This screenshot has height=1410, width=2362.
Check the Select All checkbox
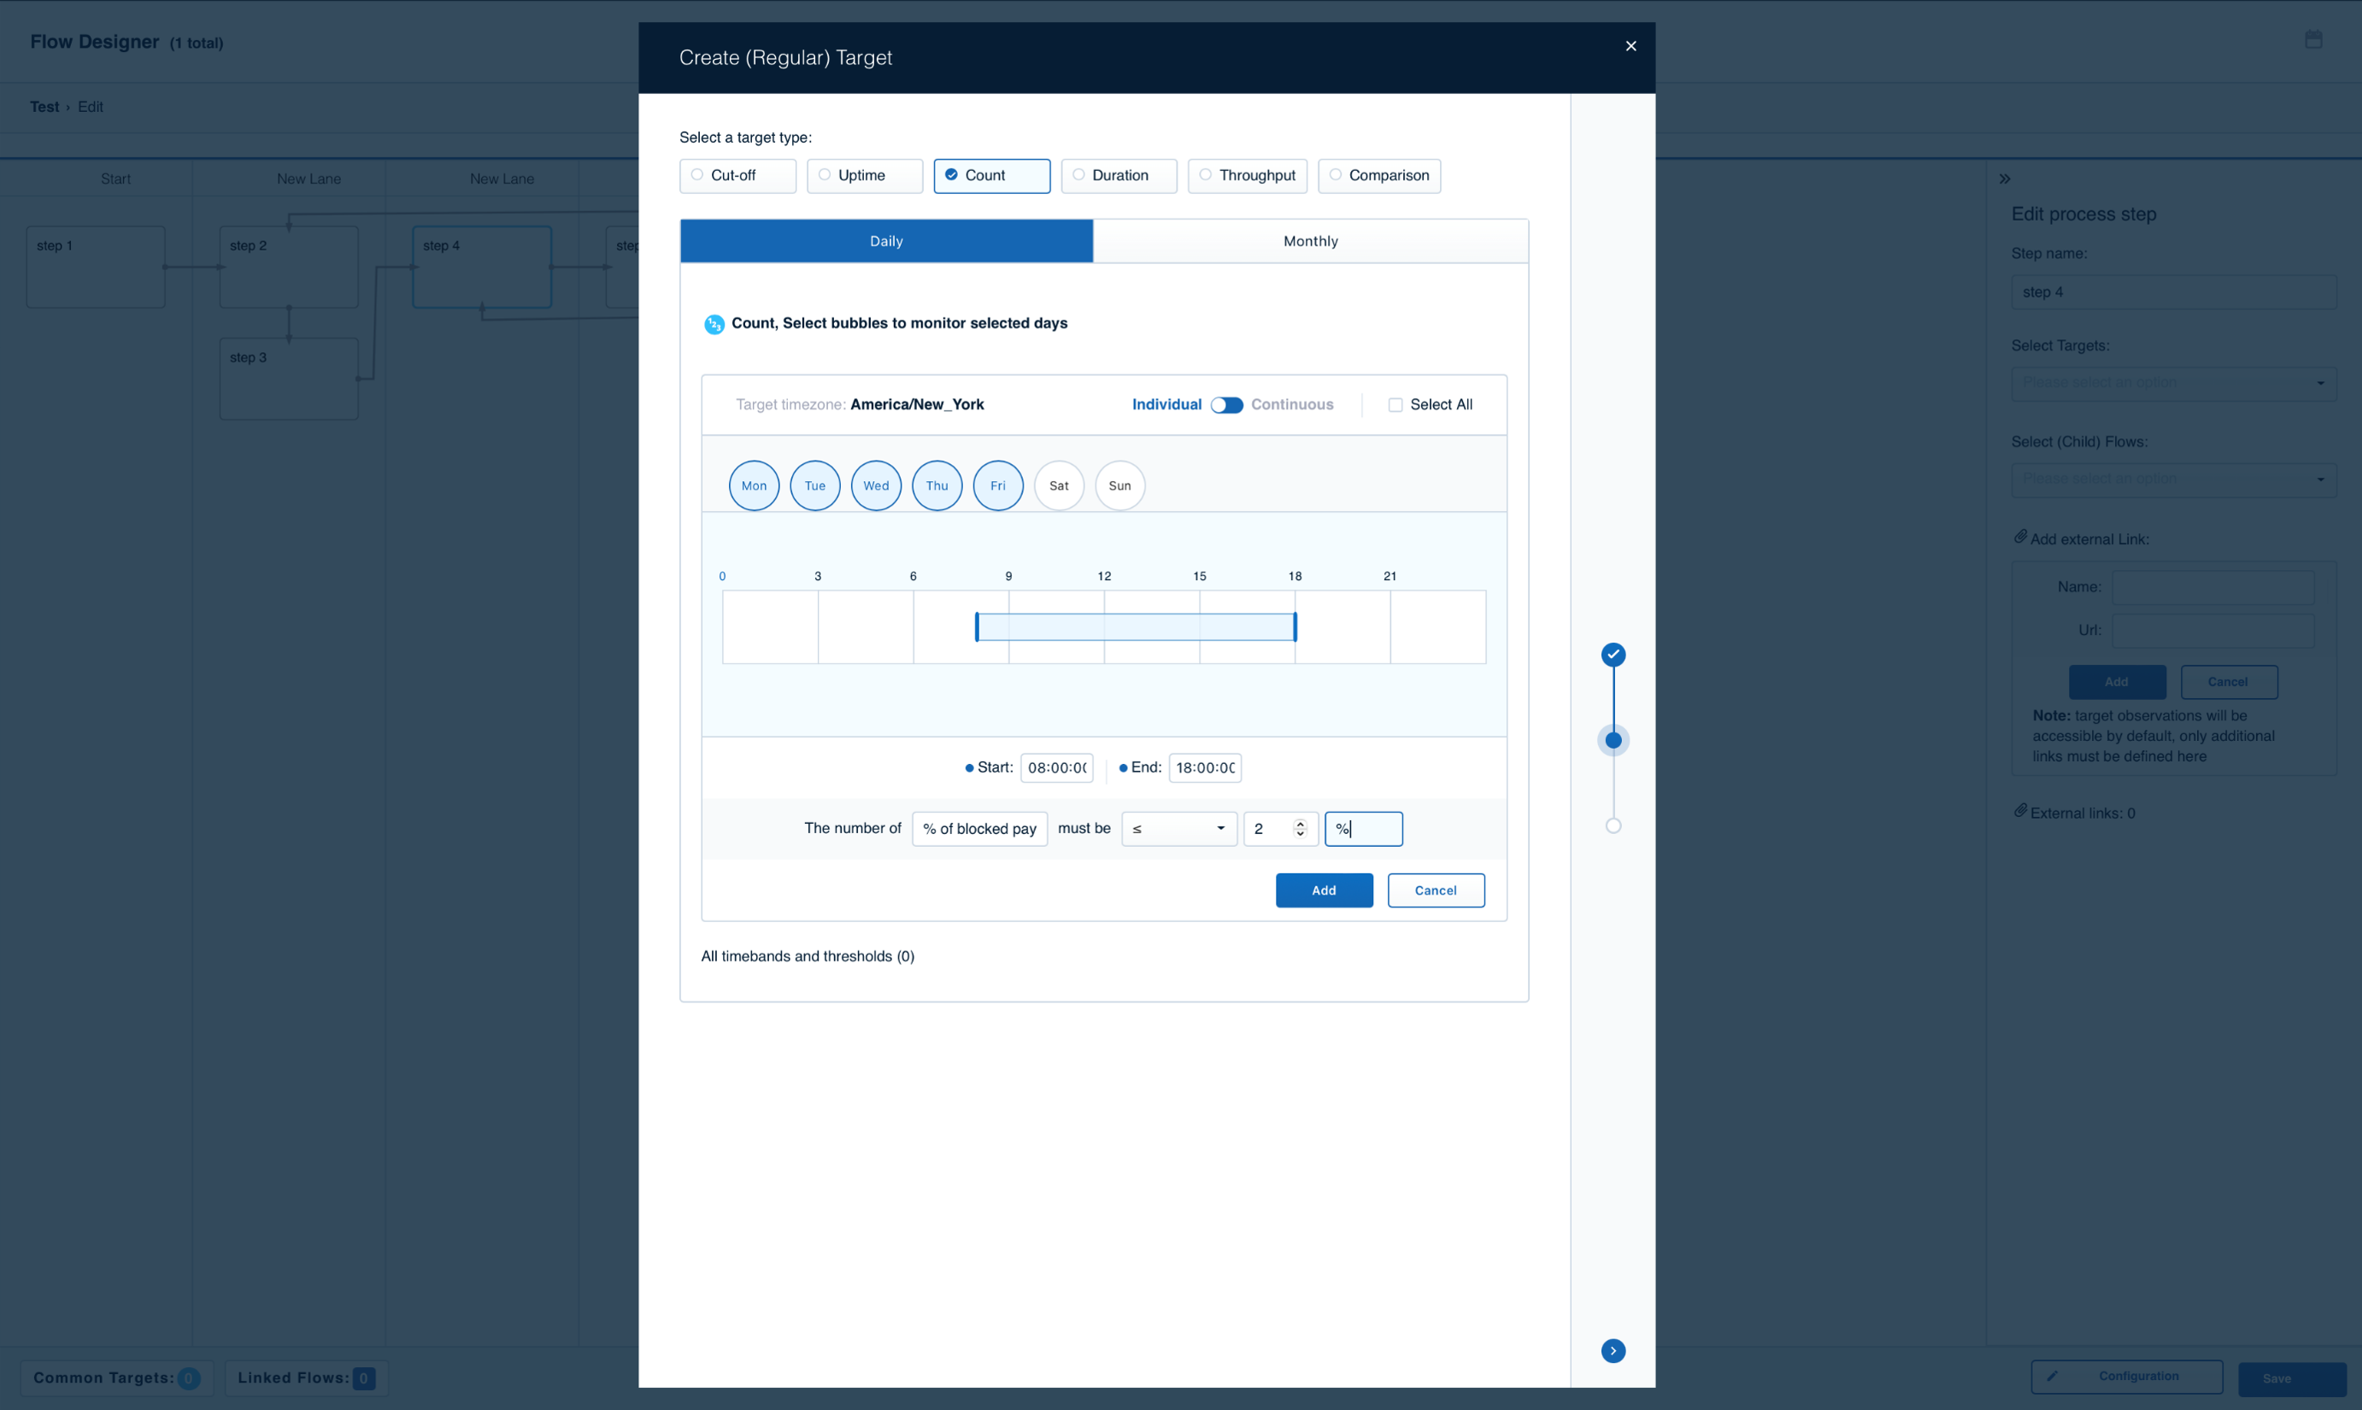tap(1395, 405)
